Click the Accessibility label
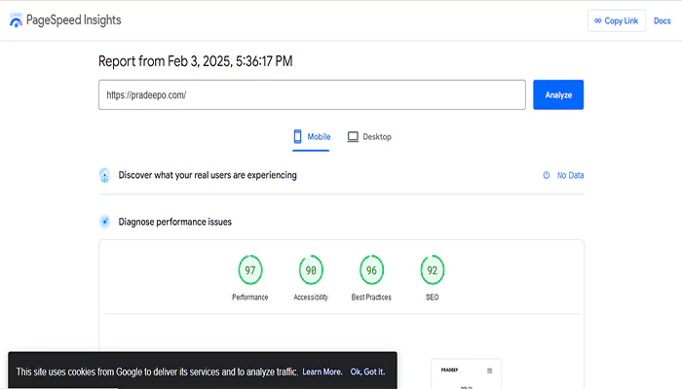 [311, 297]
